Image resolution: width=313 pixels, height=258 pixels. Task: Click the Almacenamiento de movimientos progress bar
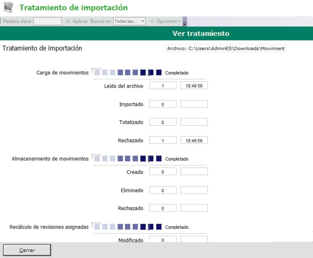pyautogui.click(x=128, y=159)
